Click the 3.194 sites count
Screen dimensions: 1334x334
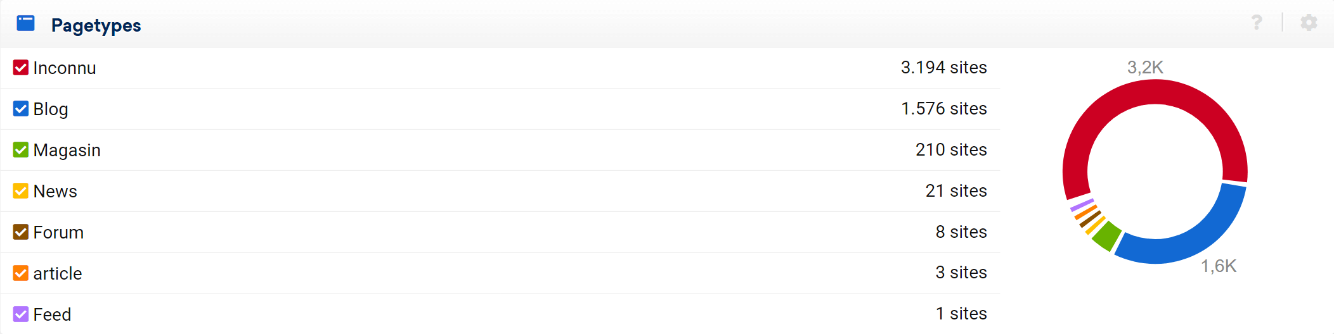pos(944,68)
